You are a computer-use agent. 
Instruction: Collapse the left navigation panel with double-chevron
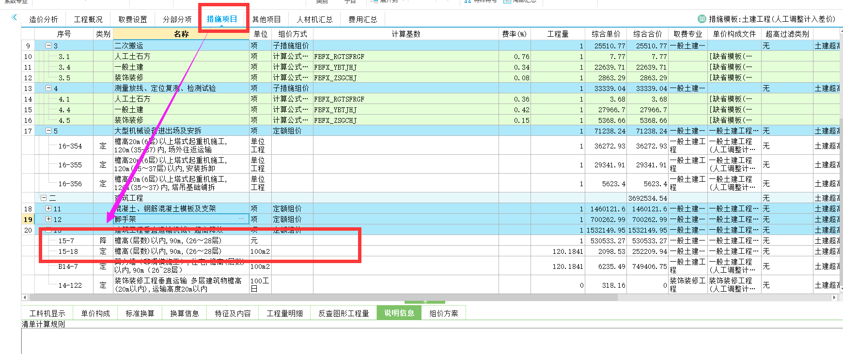click(x=14, y=17)
